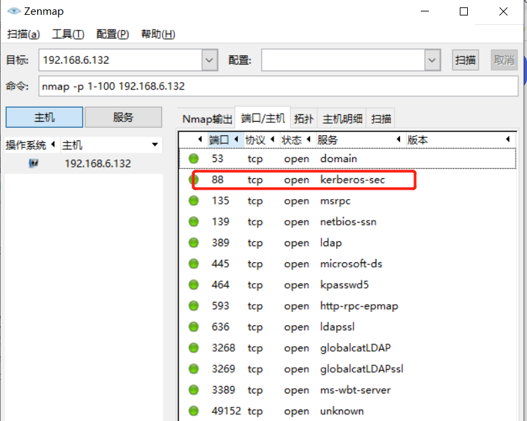Image resolution: width=527 pixels, height=421 pixels.
Task: Click the Zenmap eye logo icon
Action: point(13,11)
